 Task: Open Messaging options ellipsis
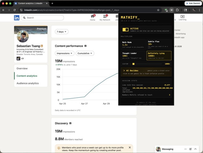click(x=185, y=149)
